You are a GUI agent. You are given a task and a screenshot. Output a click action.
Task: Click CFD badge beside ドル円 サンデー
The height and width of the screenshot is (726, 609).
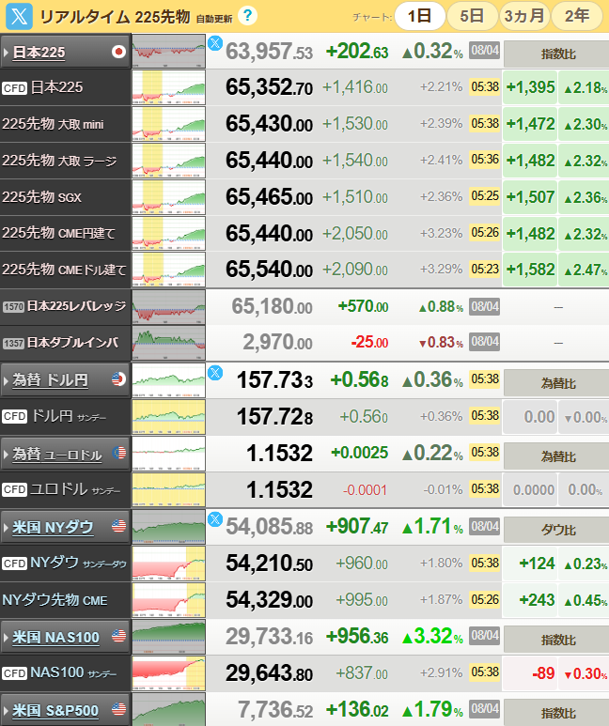(14, 416)
